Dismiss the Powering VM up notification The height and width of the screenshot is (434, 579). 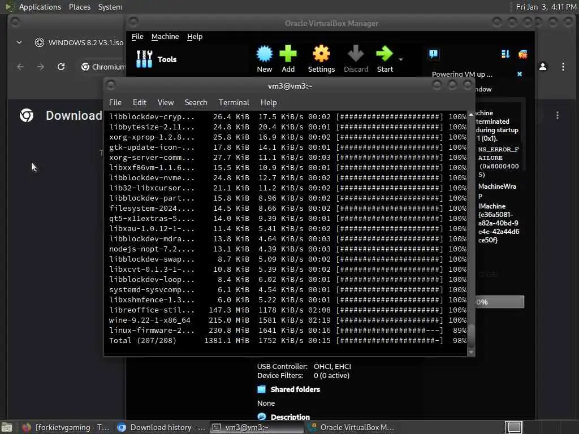tap(520, 74)
